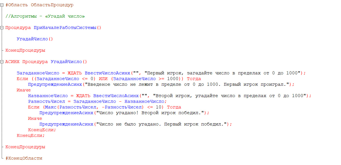Screen dimensions: 341x165
Task: Click the АСИНХ keyword
Action: [x=12, y=62]
